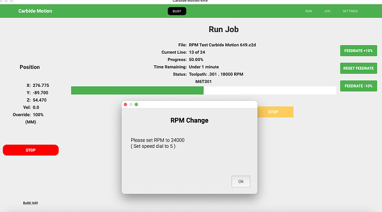Click Current Line value 13 of 24
Image resolution: width=382 pixels, height=212 pixels.
click(197, 52)
